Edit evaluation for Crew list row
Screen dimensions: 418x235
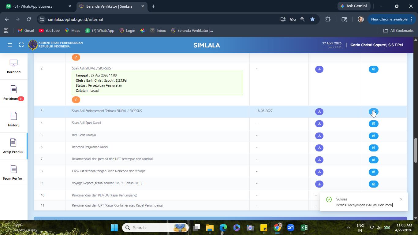[373, 172]
